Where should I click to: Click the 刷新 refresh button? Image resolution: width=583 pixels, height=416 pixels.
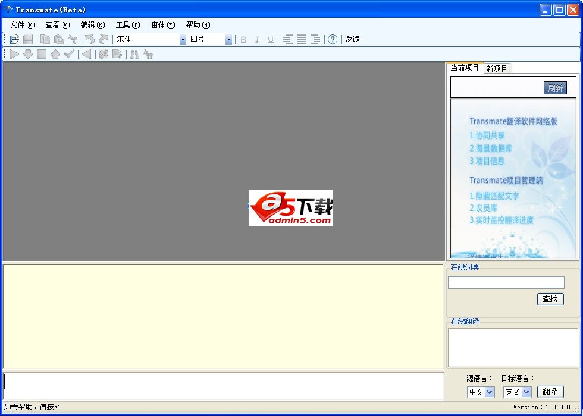click(556, 87)
